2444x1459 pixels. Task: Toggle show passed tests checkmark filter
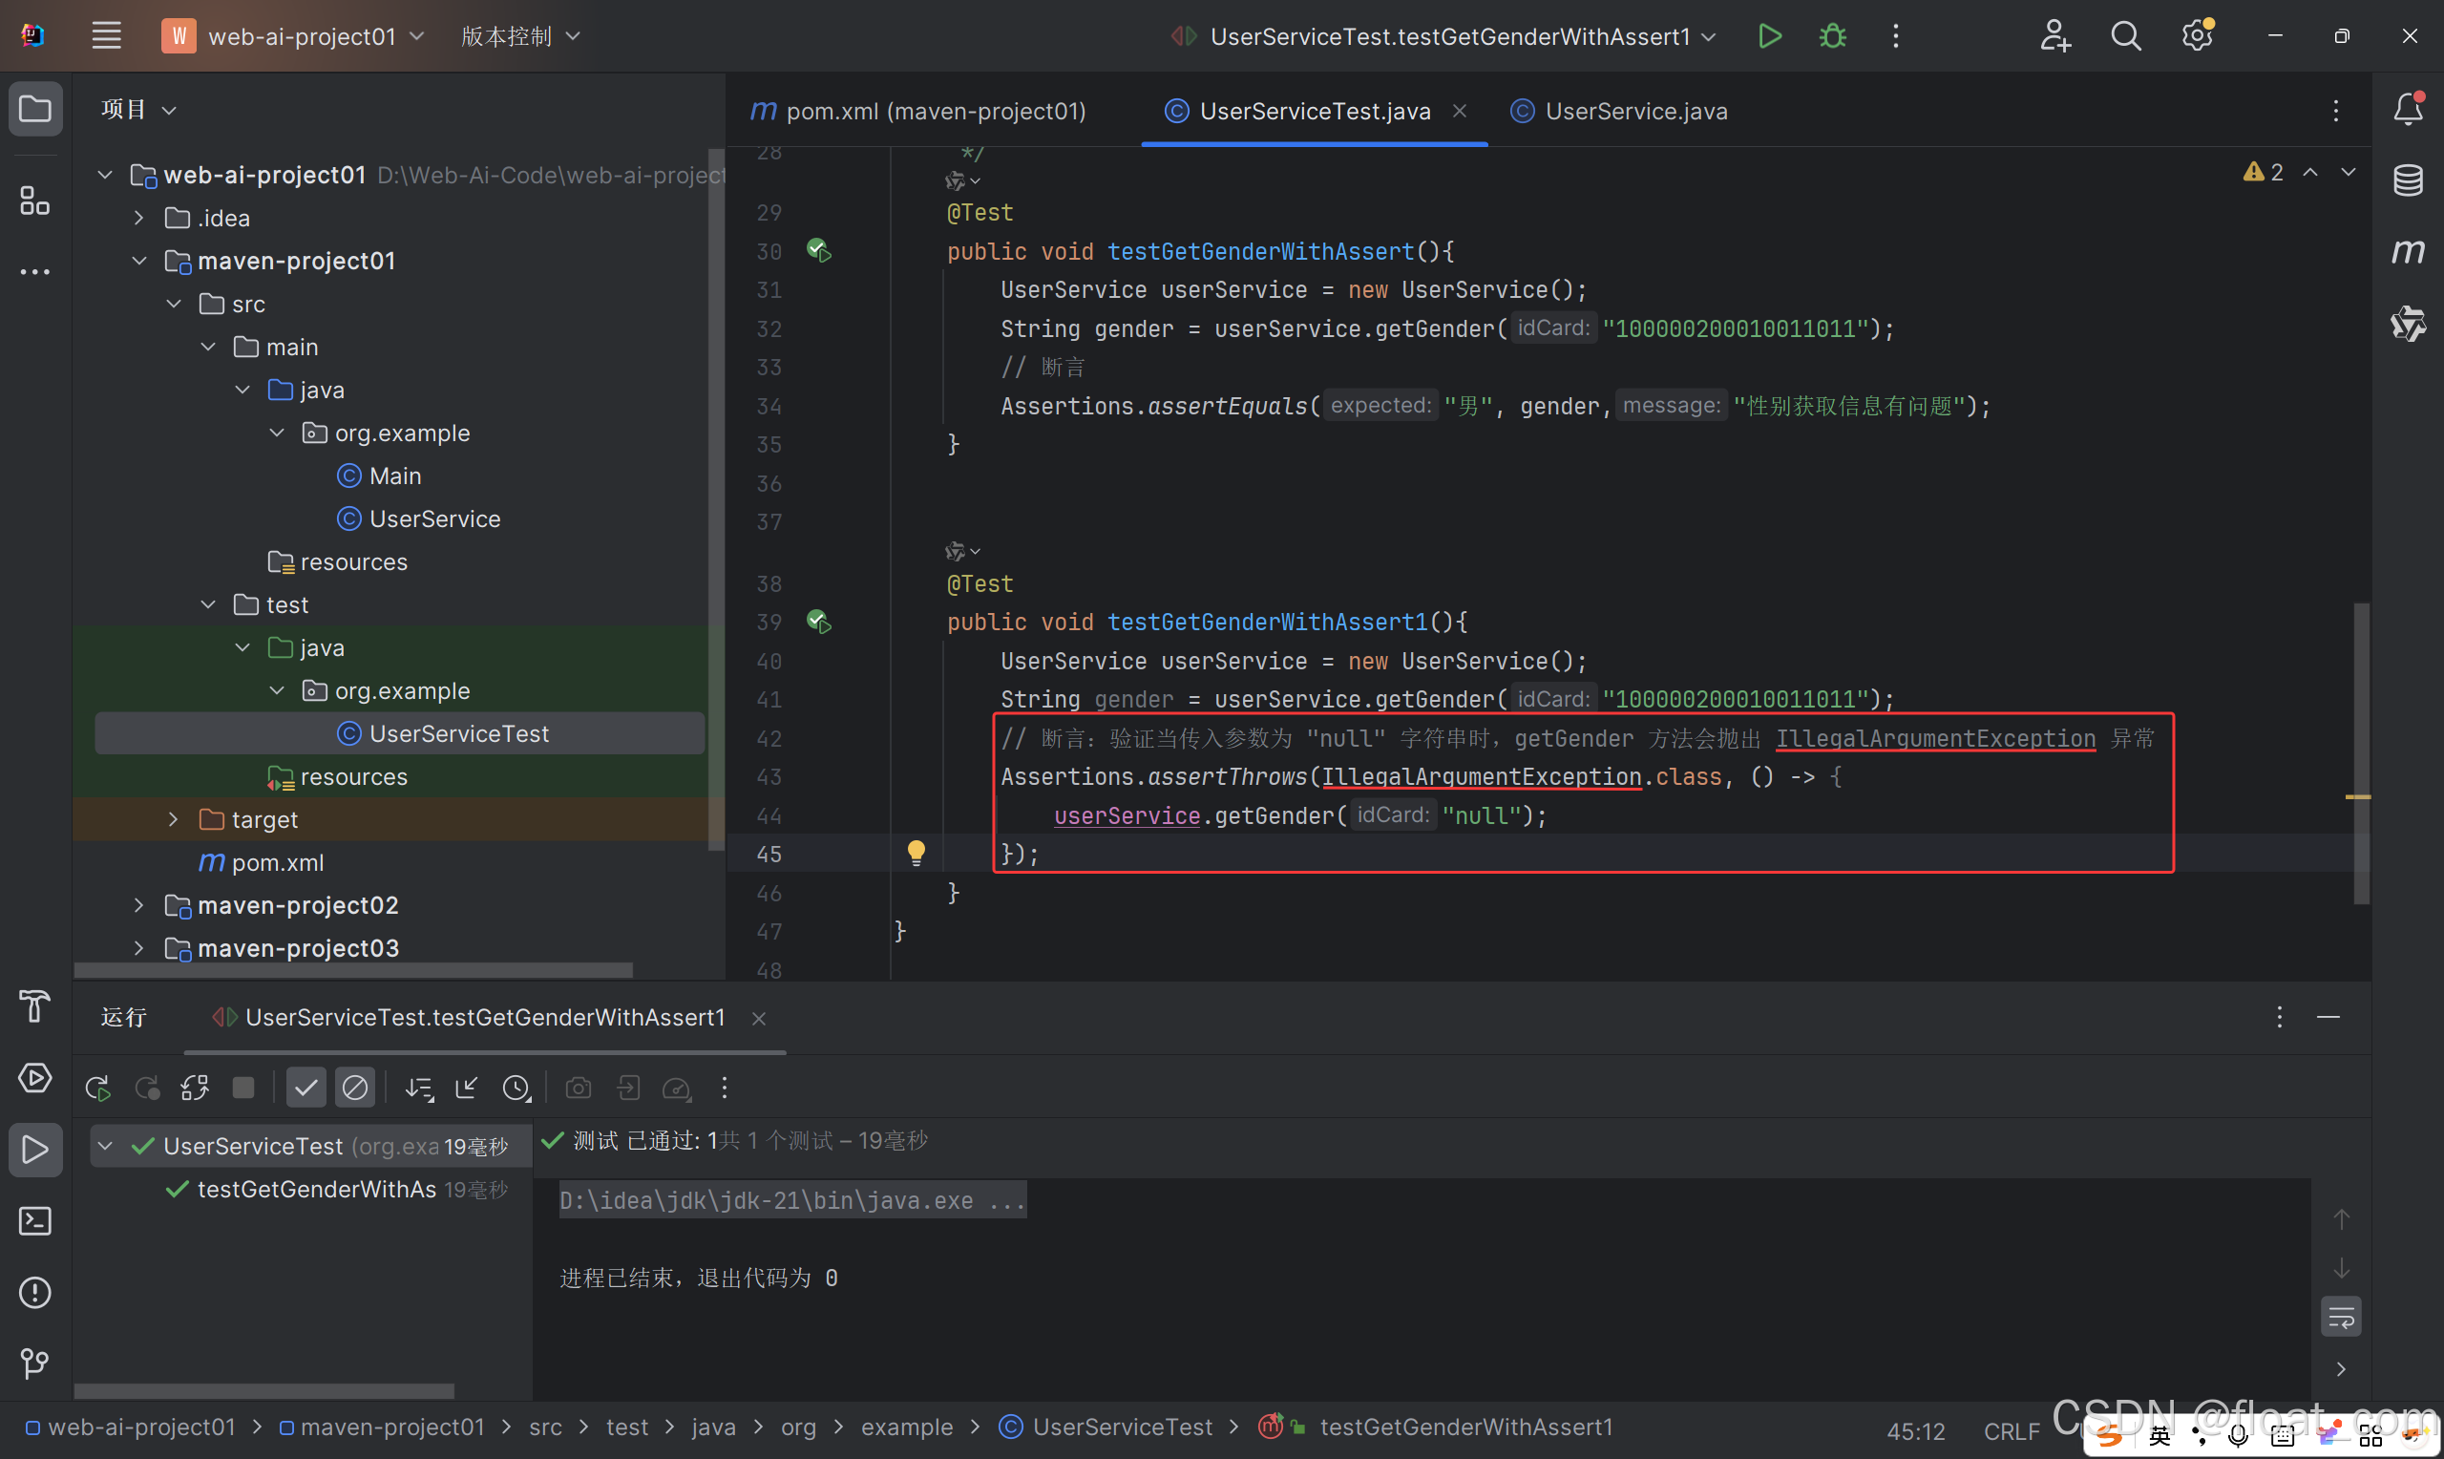[305, 1089]
